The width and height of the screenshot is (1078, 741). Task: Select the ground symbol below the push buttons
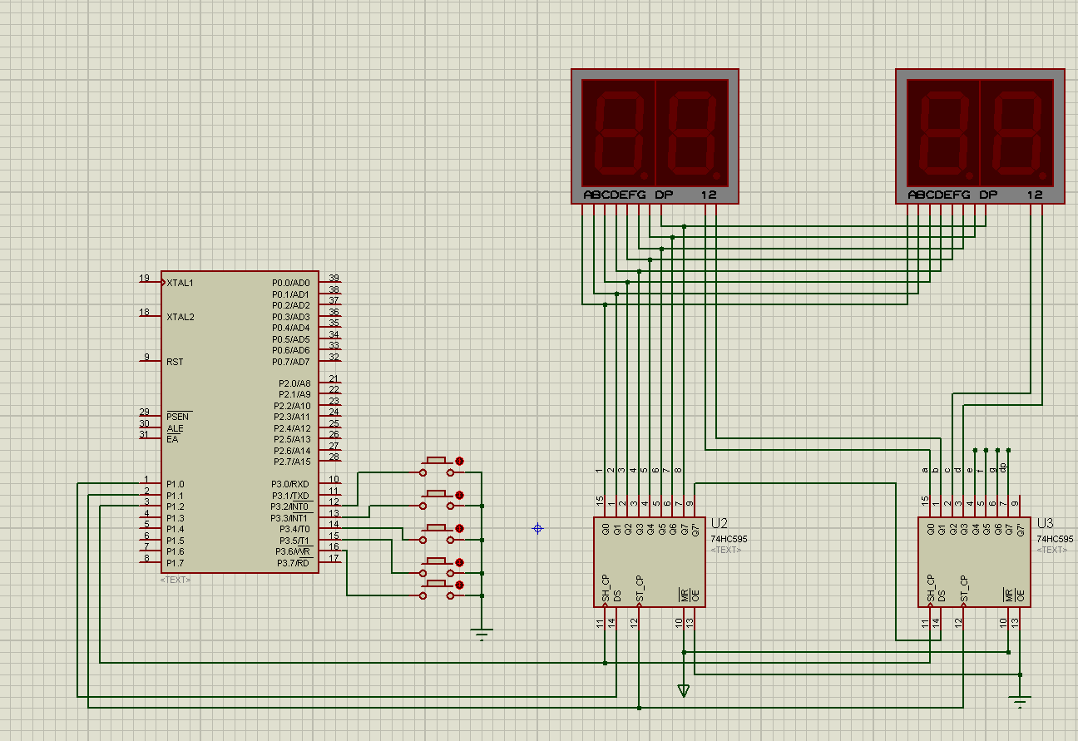coord(482,634)
